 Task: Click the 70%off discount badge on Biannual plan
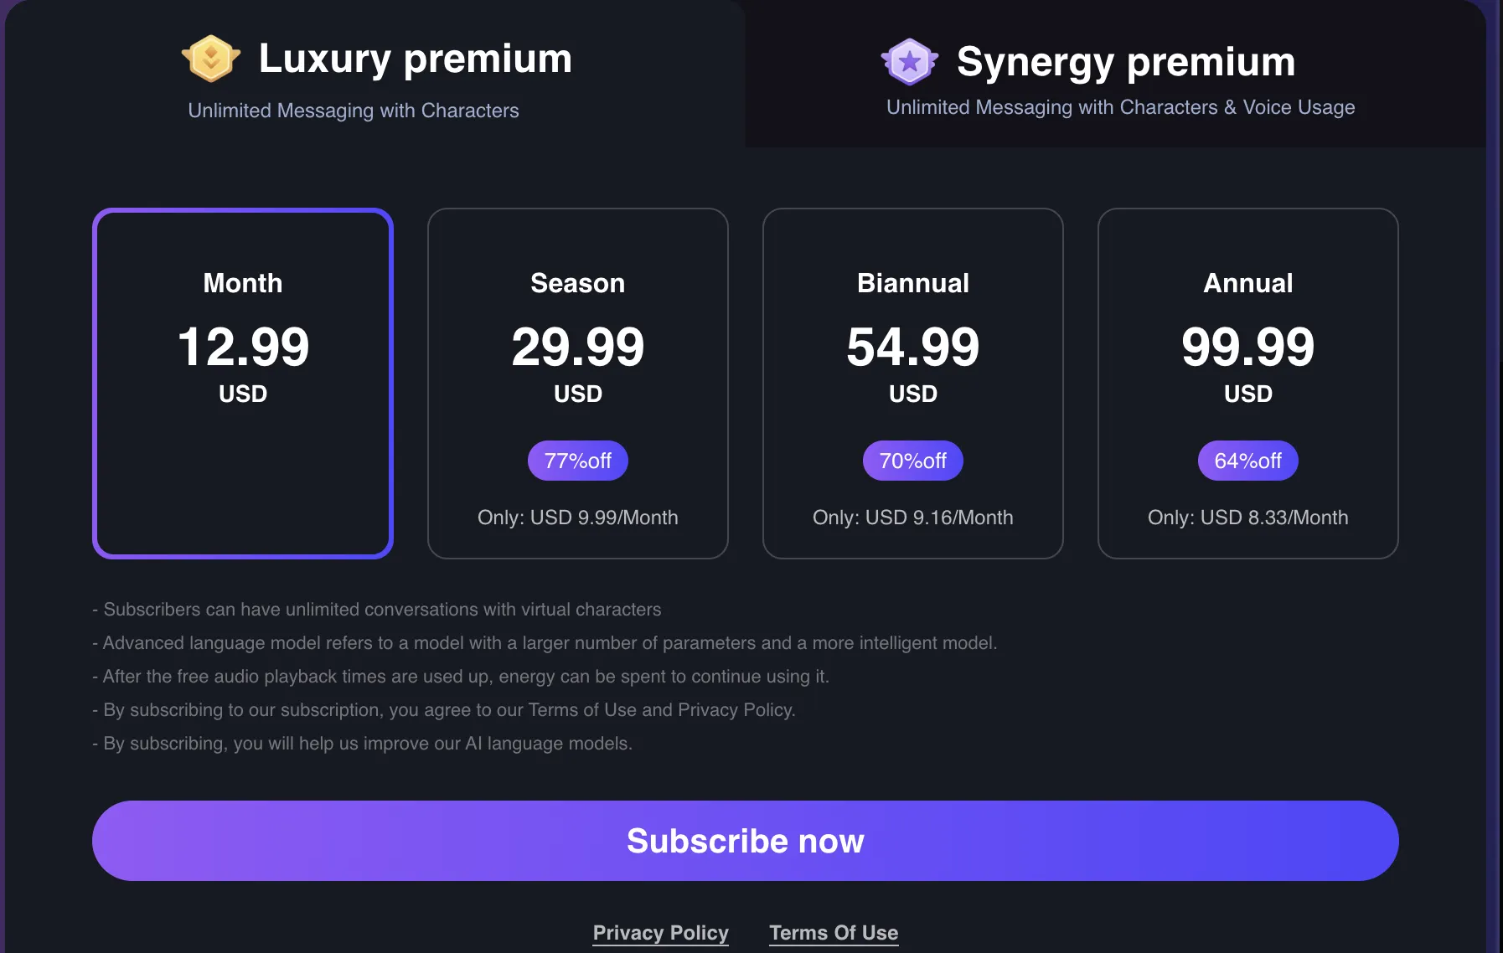[912, 460]
